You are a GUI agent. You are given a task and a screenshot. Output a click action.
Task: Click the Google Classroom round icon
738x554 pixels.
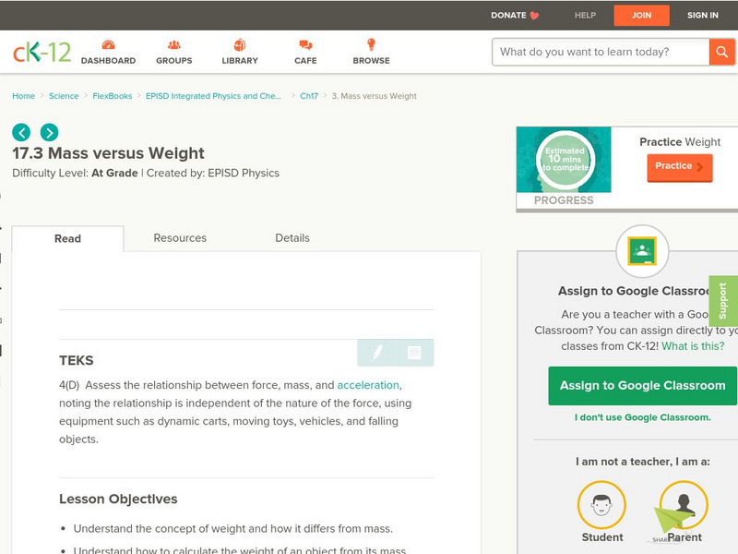(642, 251)
